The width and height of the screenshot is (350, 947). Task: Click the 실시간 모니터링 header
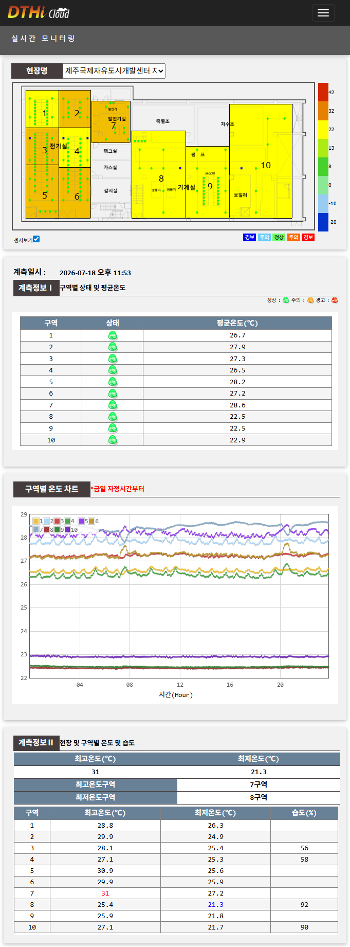coord(43,39)
